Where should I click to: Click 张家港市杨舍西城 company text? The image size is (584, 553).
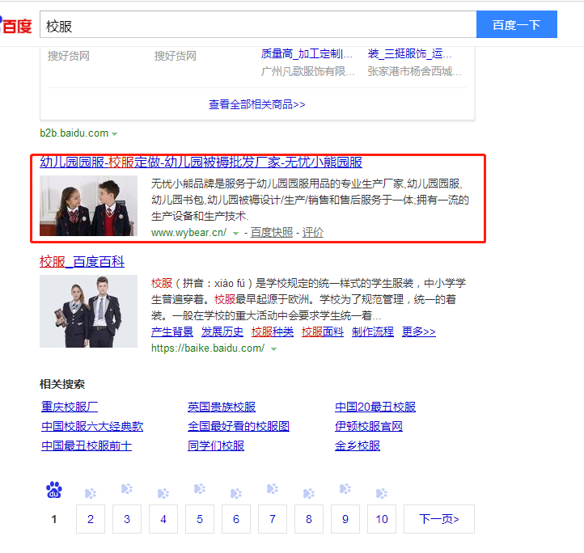(414, 71)
